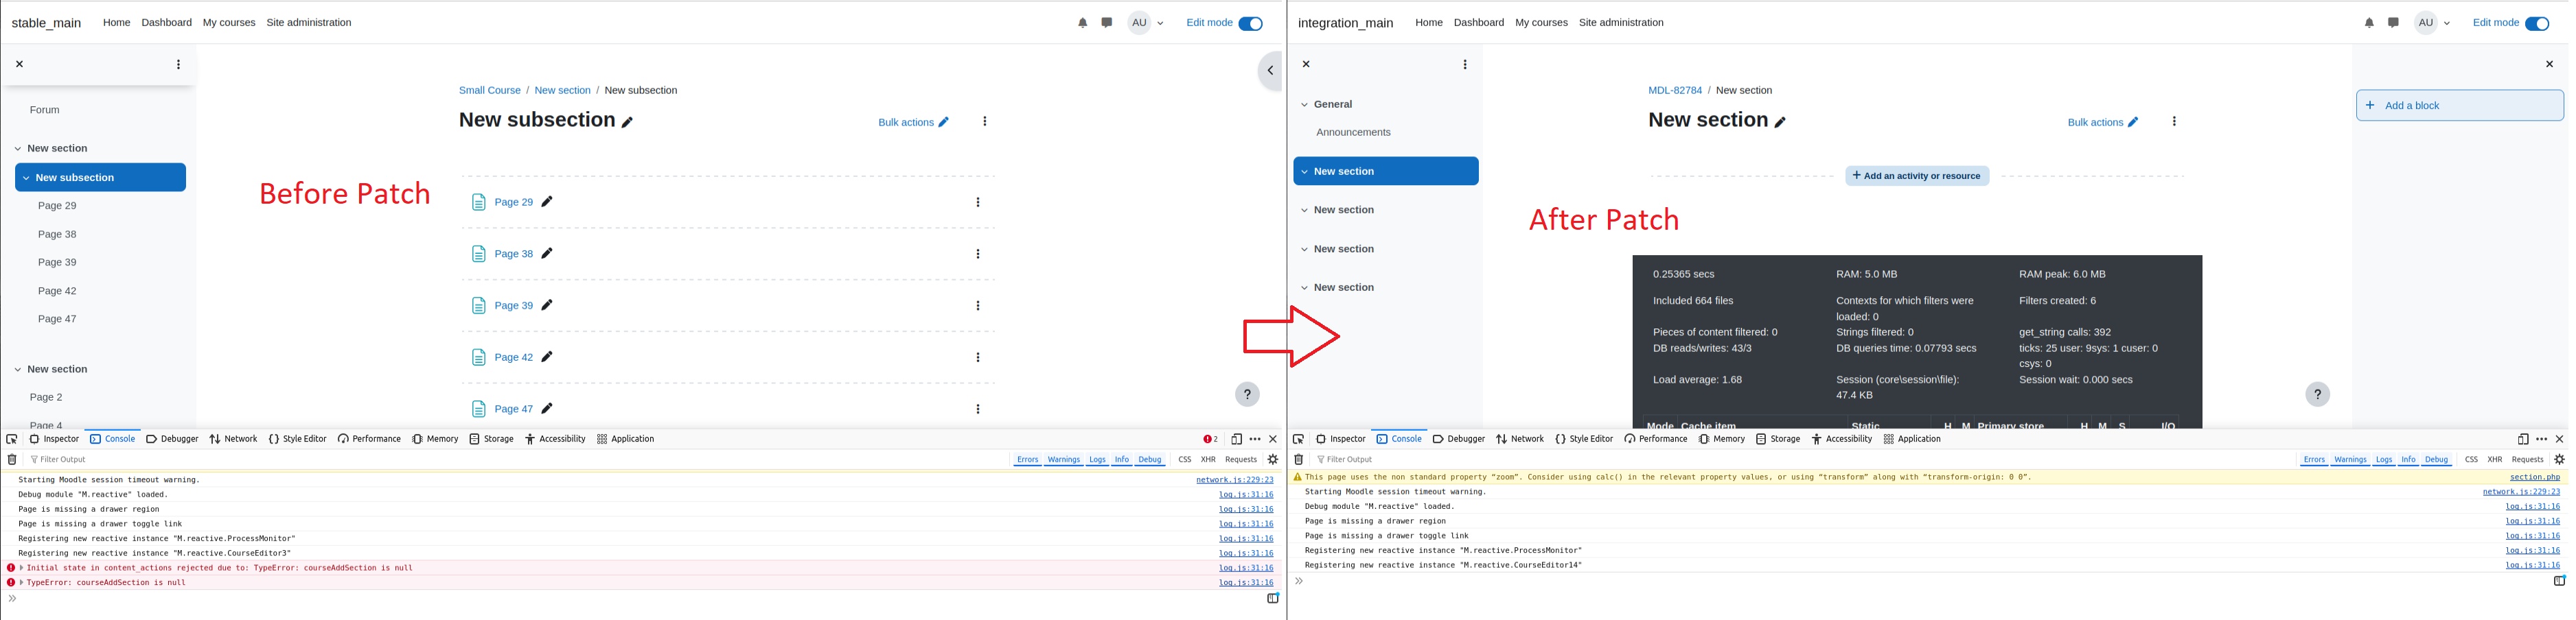Collapse highlighted New section in integration_main index
The height and width of the screenshot is (620, 2576).
coord(1304,171)
